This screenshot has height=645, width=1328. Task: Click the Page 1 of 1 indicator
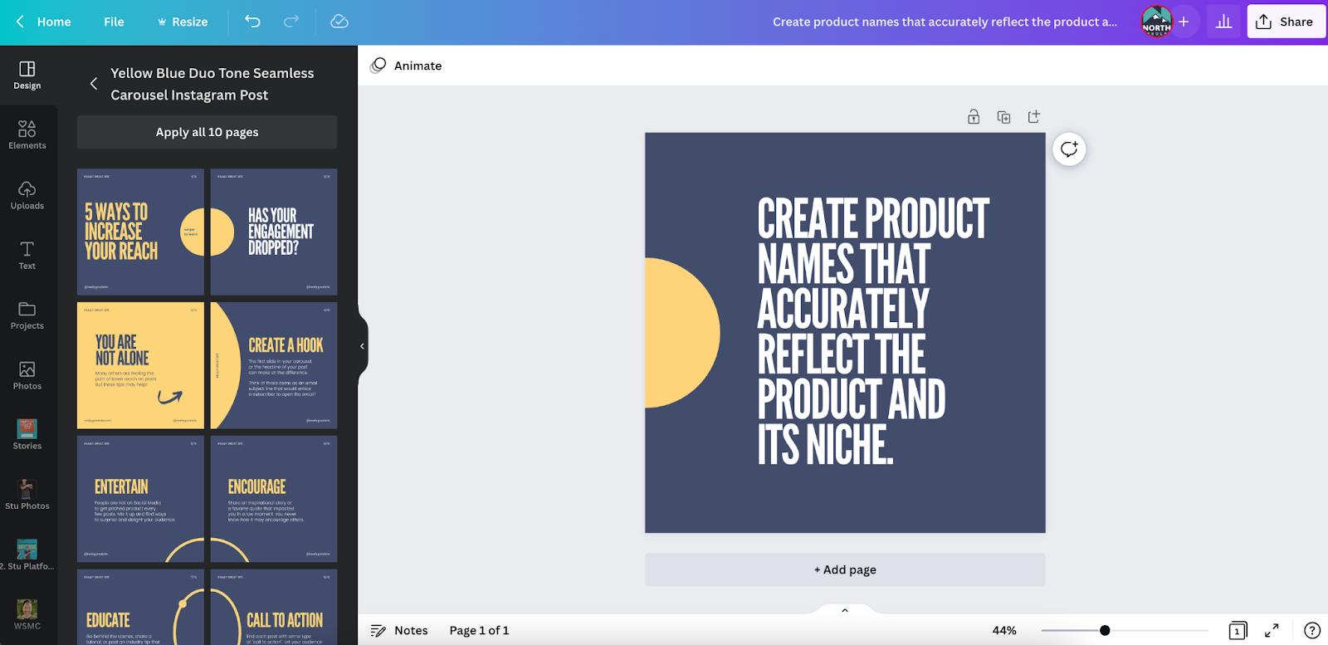[x=479, y=631]
